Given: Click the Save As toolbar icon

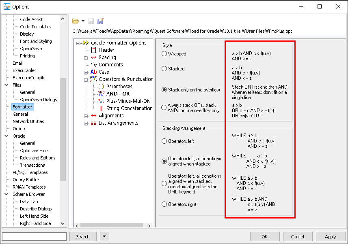Looking at the screenshot, I should coord(100,21).
